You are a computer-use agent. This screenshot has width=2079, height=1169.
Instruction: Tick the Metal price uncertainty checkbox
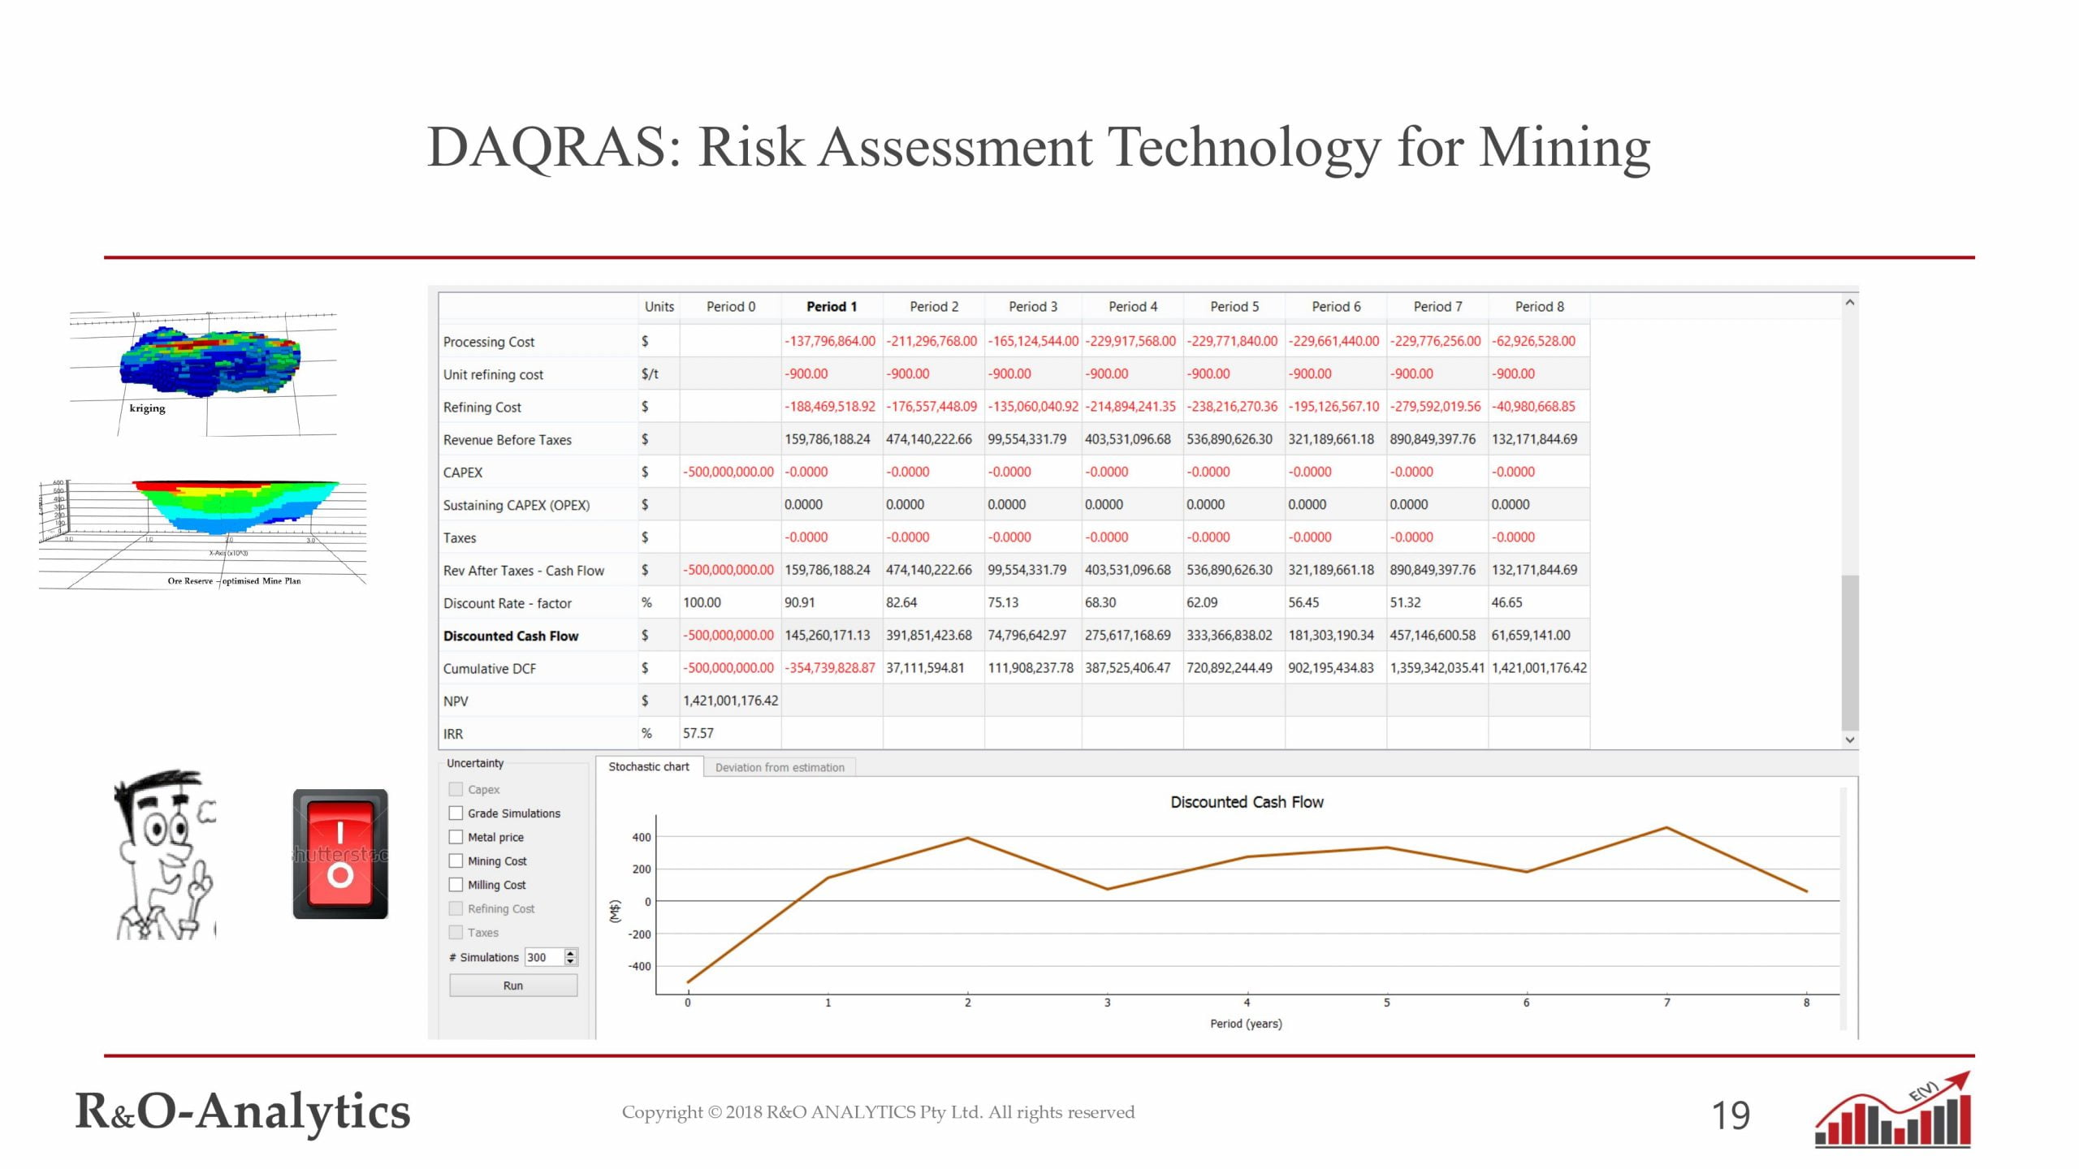456,837
